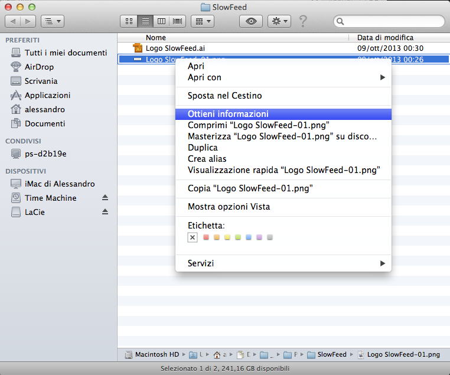Screen dimensions: 450x375
Task: Choose Crea alias
Action: point(283,159)
